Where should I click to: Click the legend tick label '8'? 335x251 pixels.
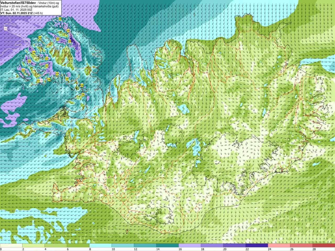coord(90,249)
